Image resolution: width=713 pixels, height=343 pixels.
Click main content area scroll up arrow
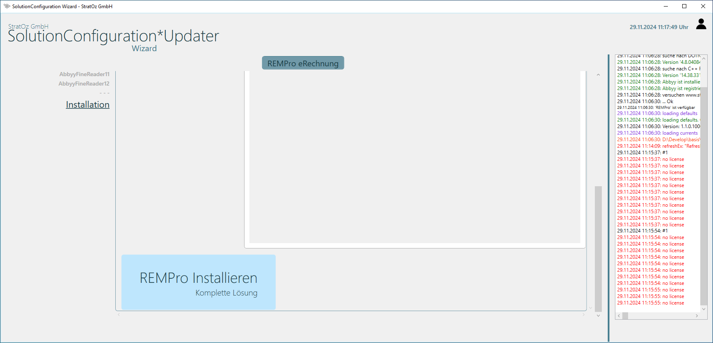click(598, 75)
